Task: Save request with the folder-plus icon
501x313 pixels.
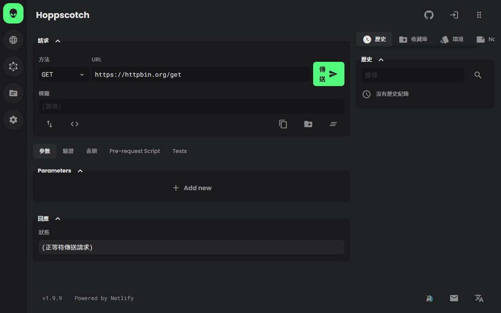Action: 308,124
